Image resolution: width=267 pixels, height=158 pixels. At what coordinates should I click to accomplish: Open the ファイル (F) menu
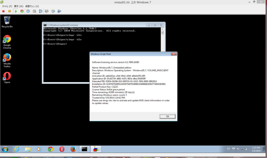[x=7, y=6]
